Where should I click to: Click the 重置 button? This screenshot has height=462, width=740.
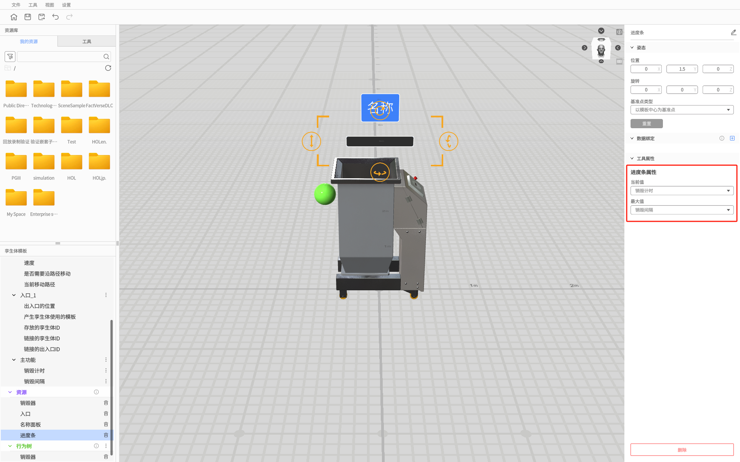tap(646, 124)
